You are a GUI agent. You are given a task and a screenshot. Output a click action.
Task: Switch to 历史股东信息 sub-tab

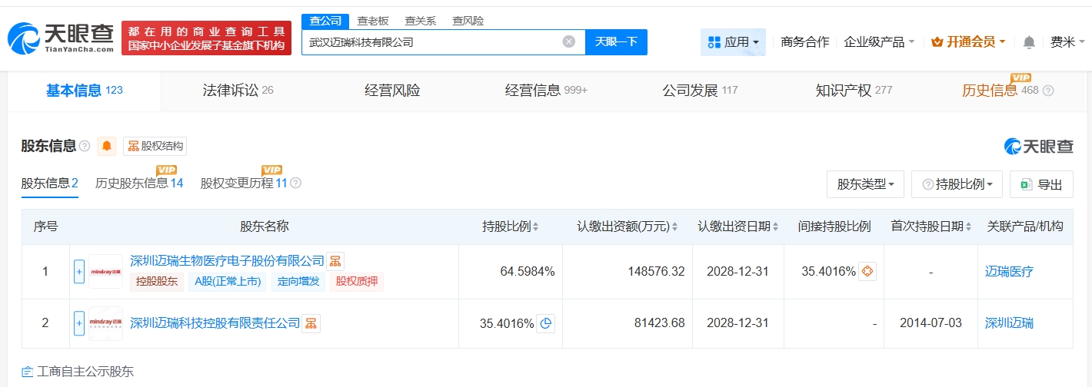[138, 184]
